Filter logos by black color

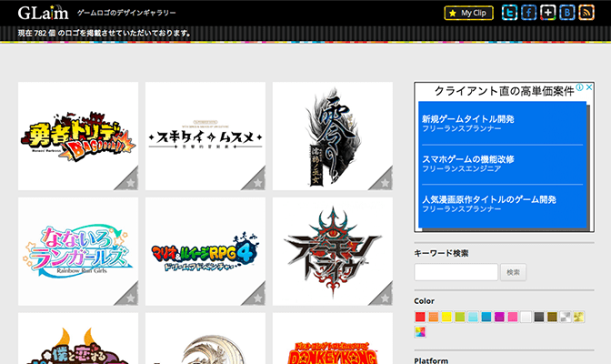pyautogui.click(x=539, y=317)
